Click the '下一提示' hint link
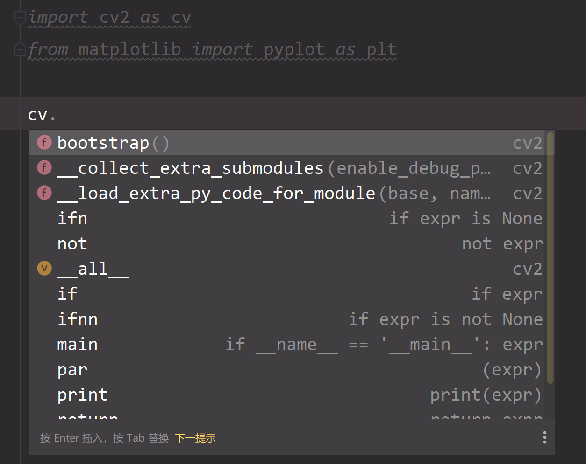586x464 pixels. tap(195, 438)
